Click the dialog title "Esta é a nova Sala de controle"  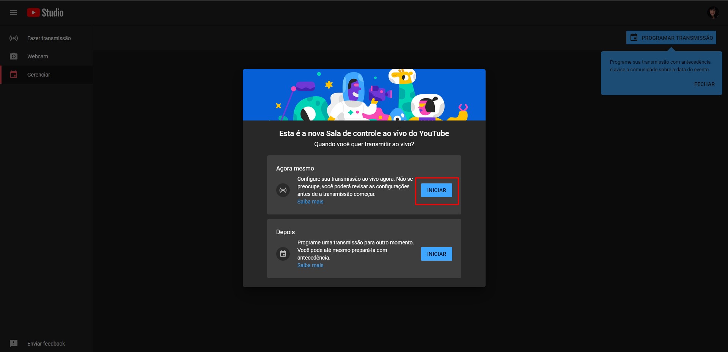[x=364, y=133]
